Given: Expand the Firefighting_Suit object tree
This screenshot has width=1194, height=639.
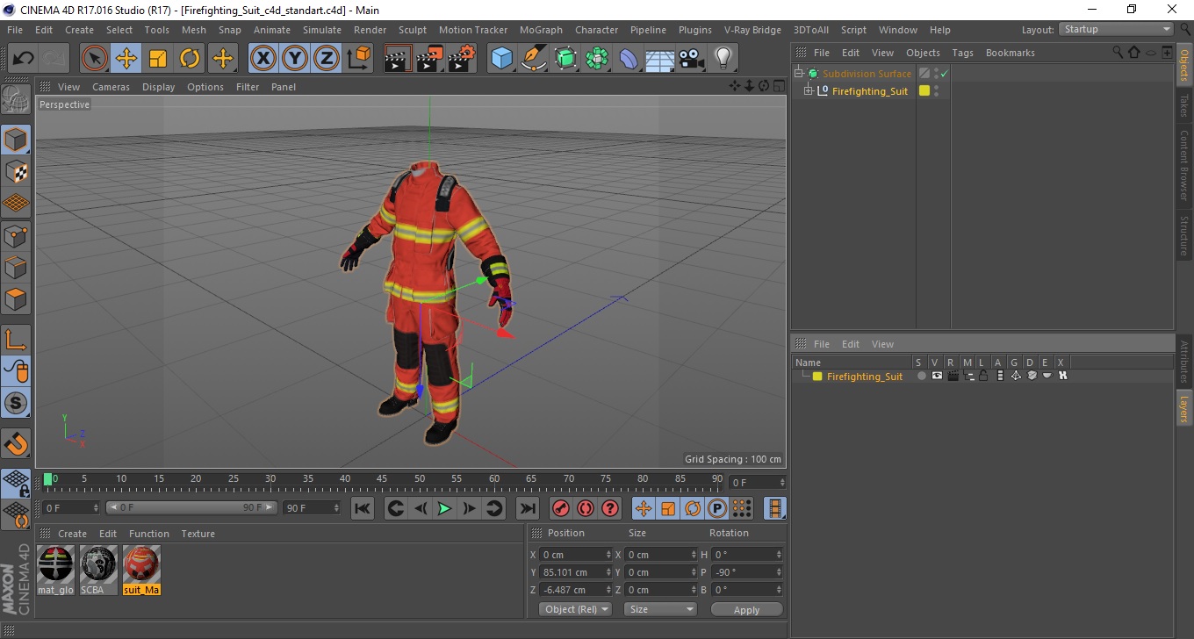Looking at the screenshot, I should pyautogui.click(x=809, y=91).
